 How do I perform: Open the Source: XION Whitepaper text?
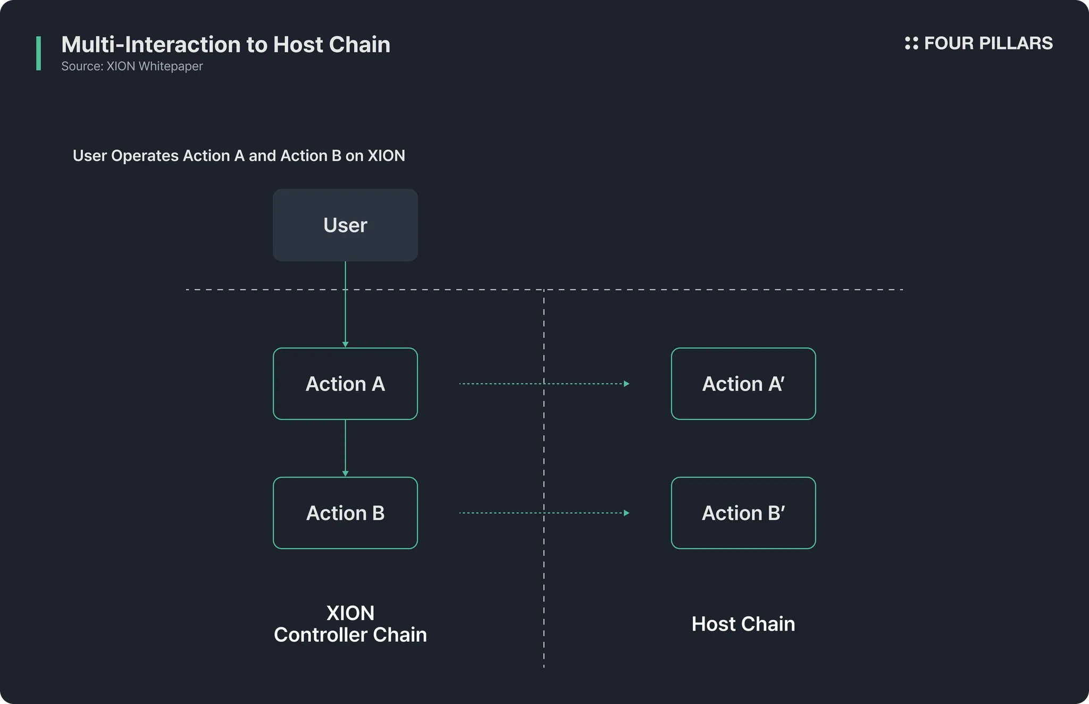[132, 66]
